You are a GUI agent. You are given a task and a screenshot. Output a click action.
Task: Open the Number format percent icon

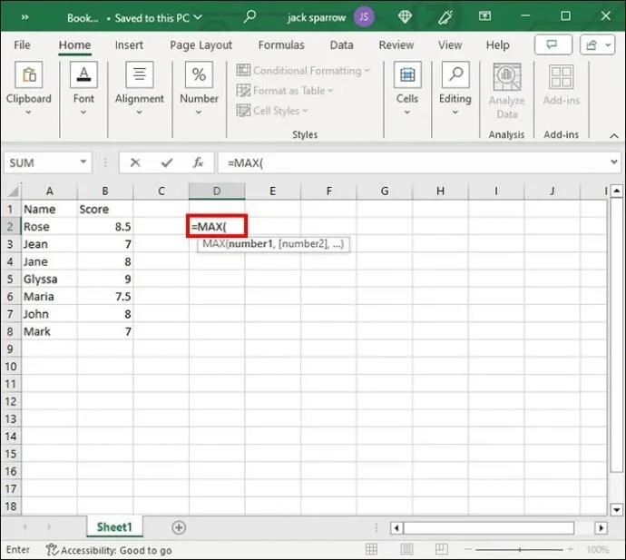(199, 76)
